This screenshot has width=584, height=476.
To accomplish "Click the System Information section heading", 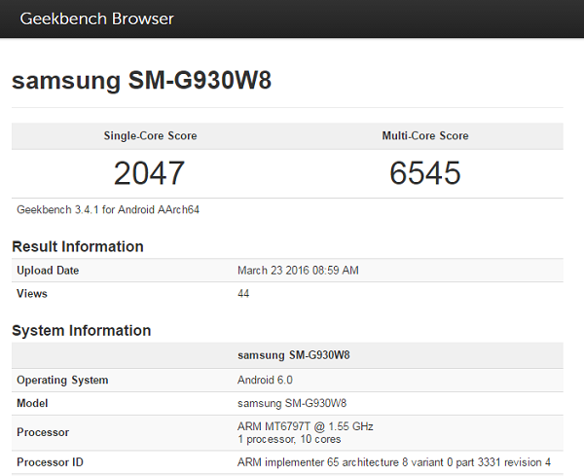I will [81, 331].
